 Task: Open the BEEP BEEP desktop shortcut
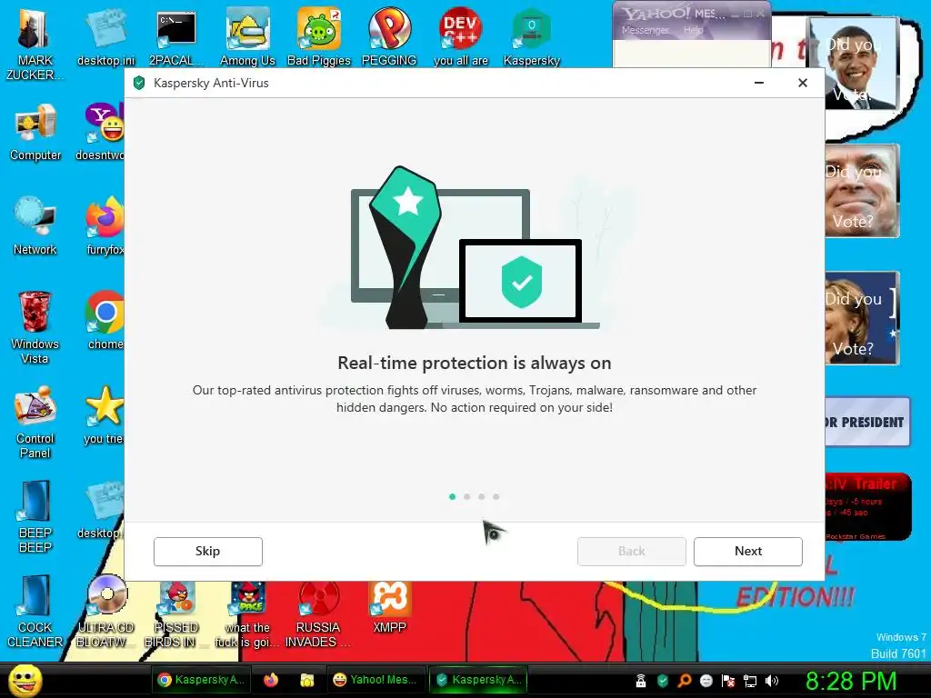pos(35,516)
